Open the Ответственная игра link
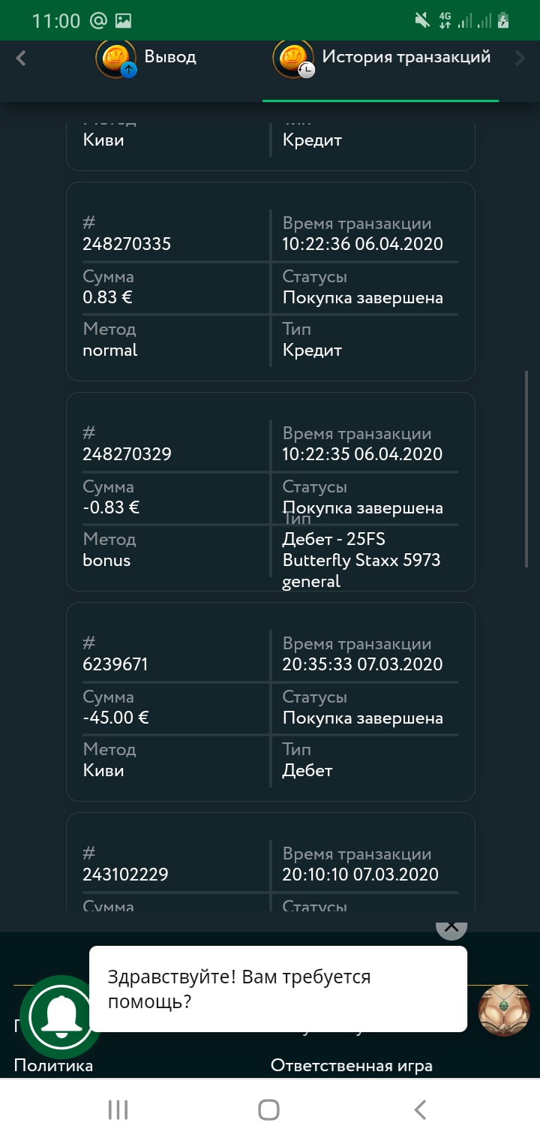The width and height of the screenshot is (540, 1141). [351, 1066]
